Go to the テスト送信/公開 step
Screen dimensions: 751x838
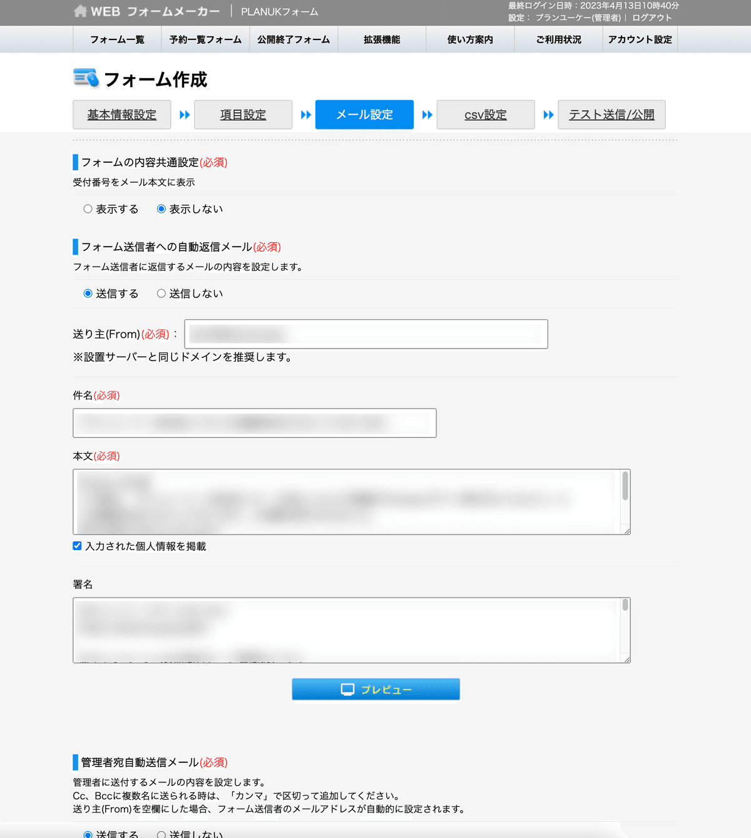pos(611,115)
